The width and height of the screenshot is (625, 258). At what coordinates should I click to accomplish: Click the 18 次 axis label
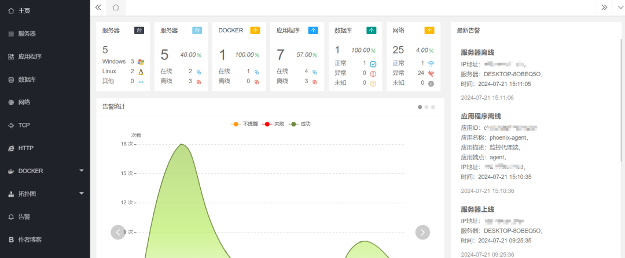point(126,144)
